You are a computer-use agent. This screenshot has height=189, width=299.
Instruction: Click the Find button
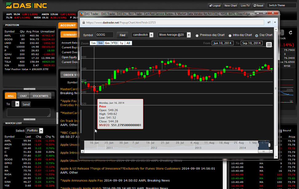point(122,35)
